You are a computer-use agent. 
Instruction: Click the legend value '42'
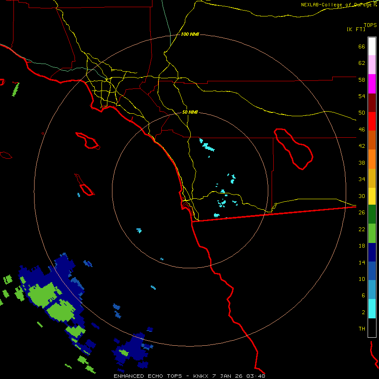tap(362, 146)
